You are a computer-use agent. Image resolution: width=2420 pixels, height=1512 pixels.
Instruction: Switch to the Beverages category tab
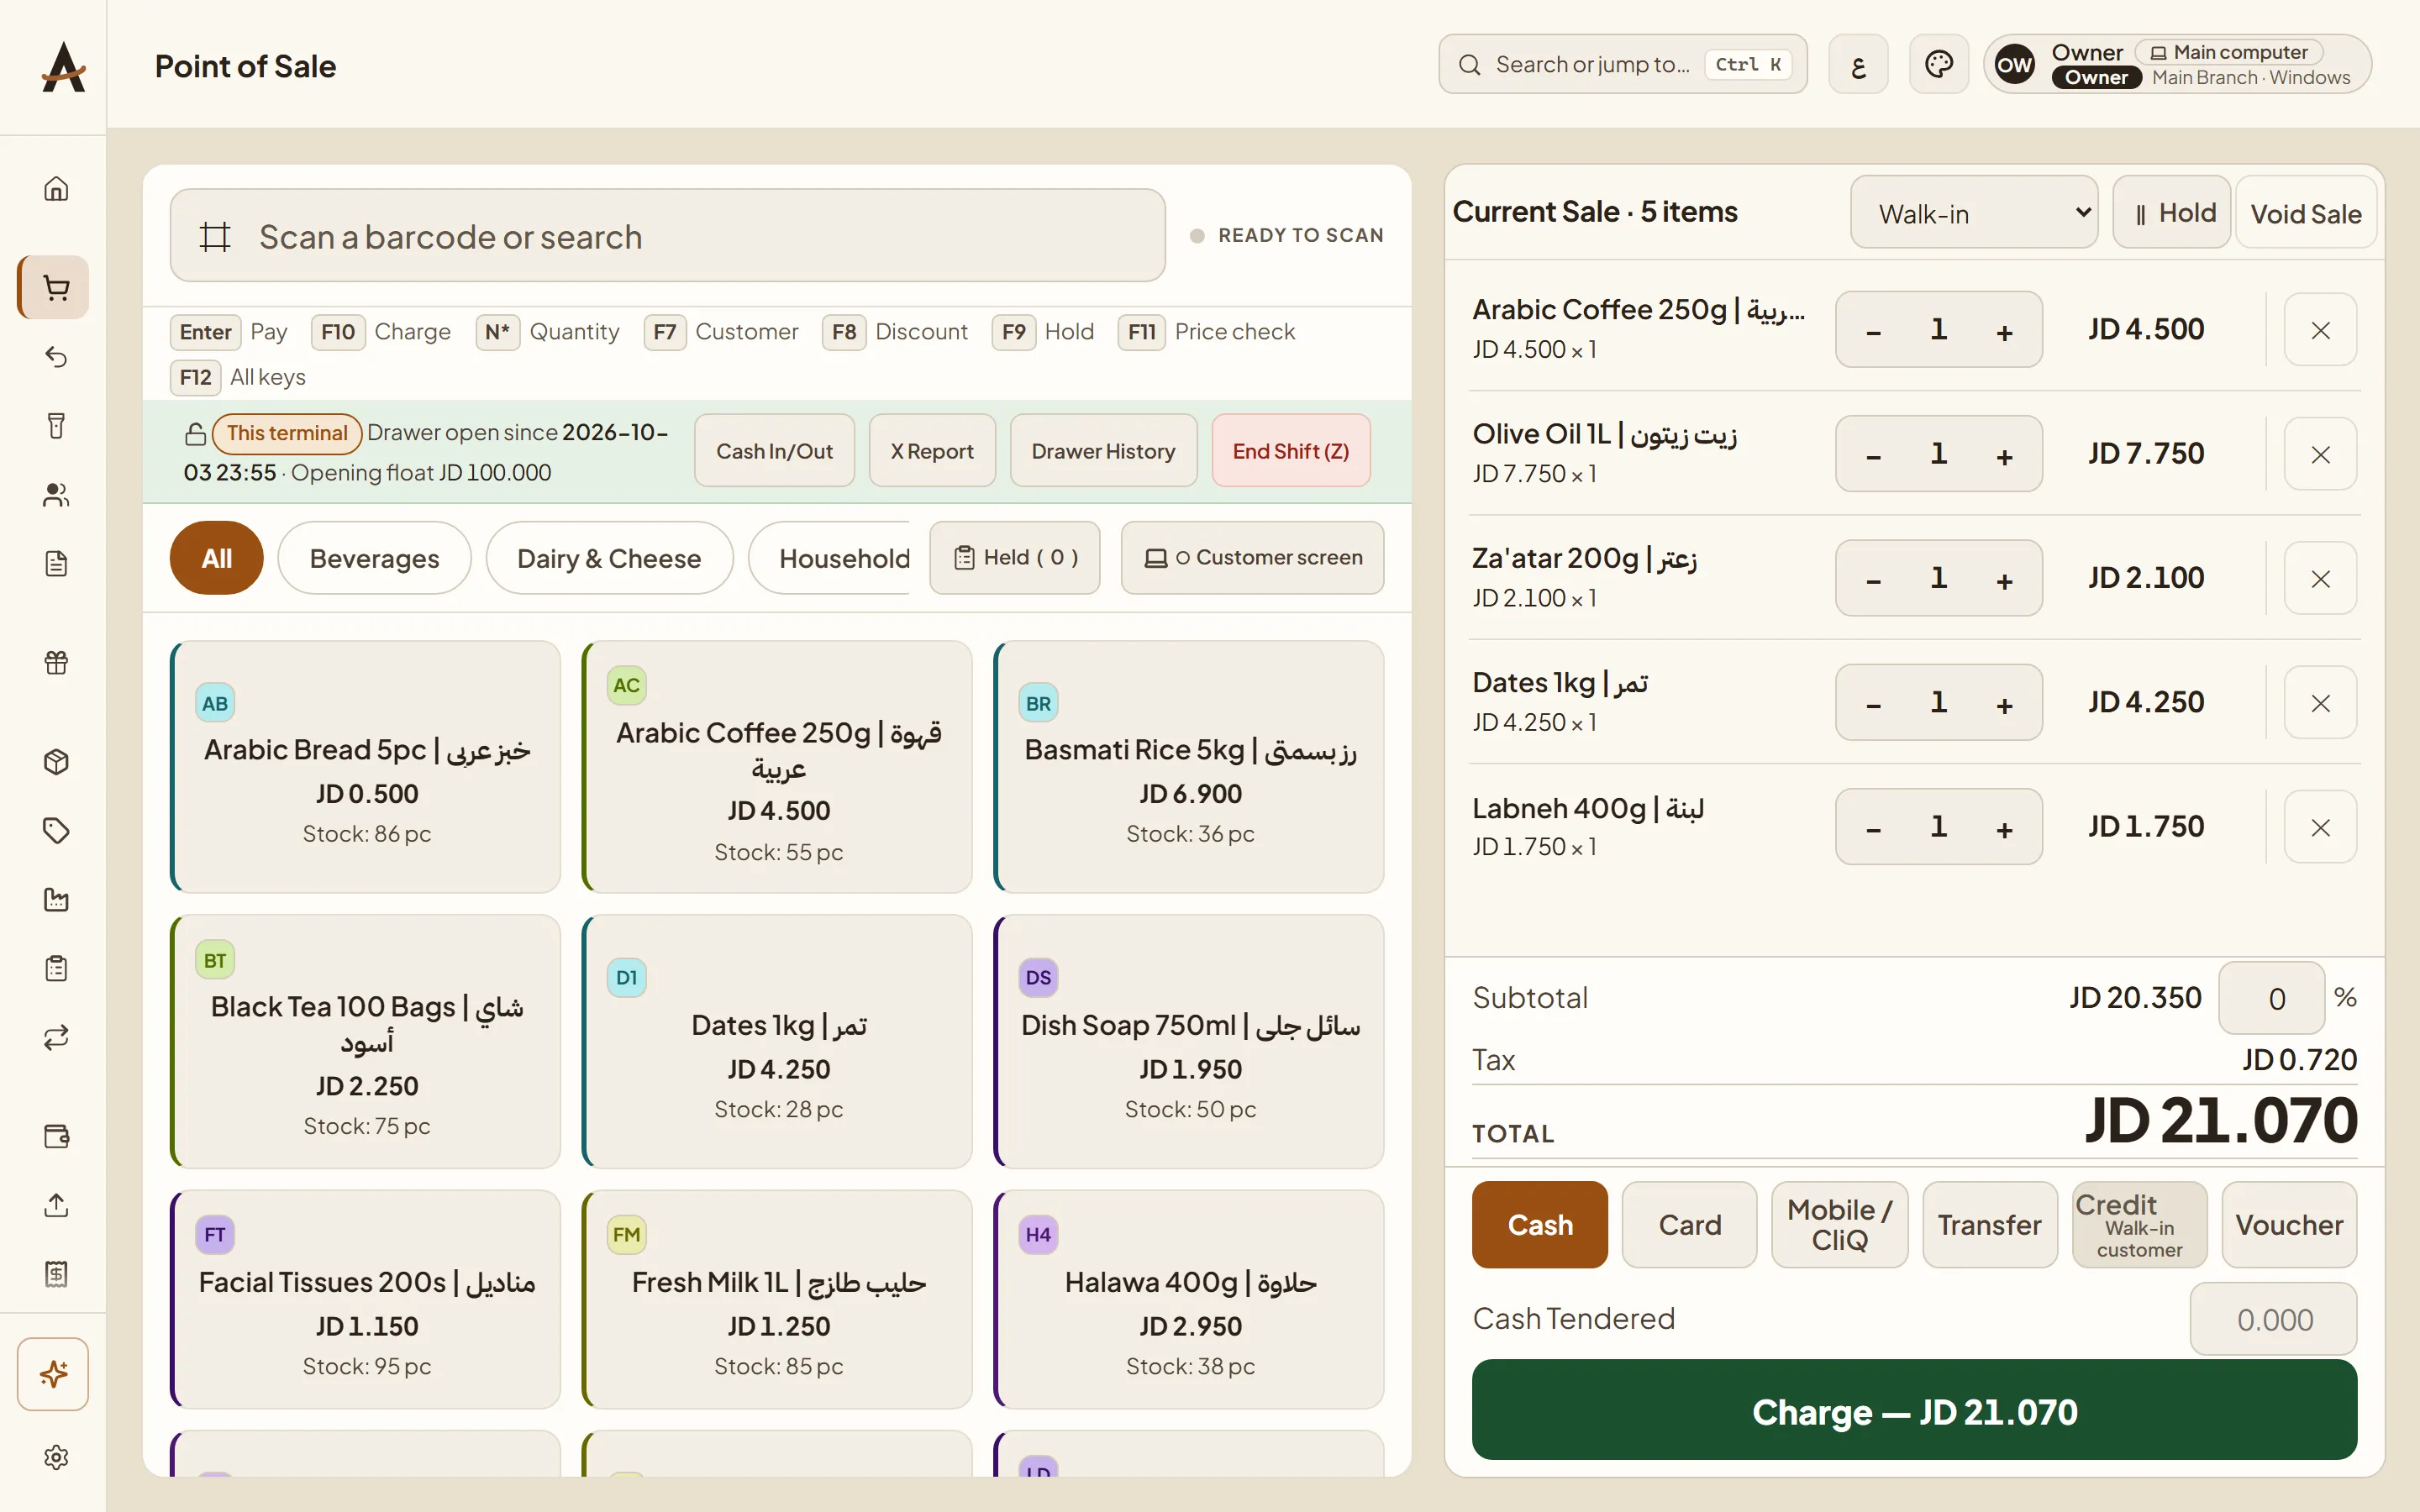coord(374,558)
